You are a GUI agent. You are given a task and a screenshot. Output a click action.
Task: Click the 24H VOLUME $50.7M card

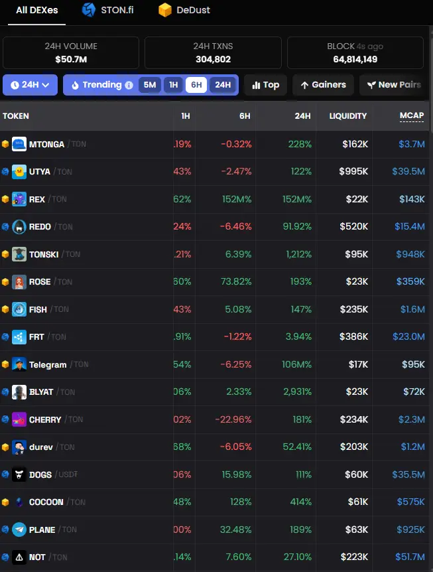click(x=71, y=52)
